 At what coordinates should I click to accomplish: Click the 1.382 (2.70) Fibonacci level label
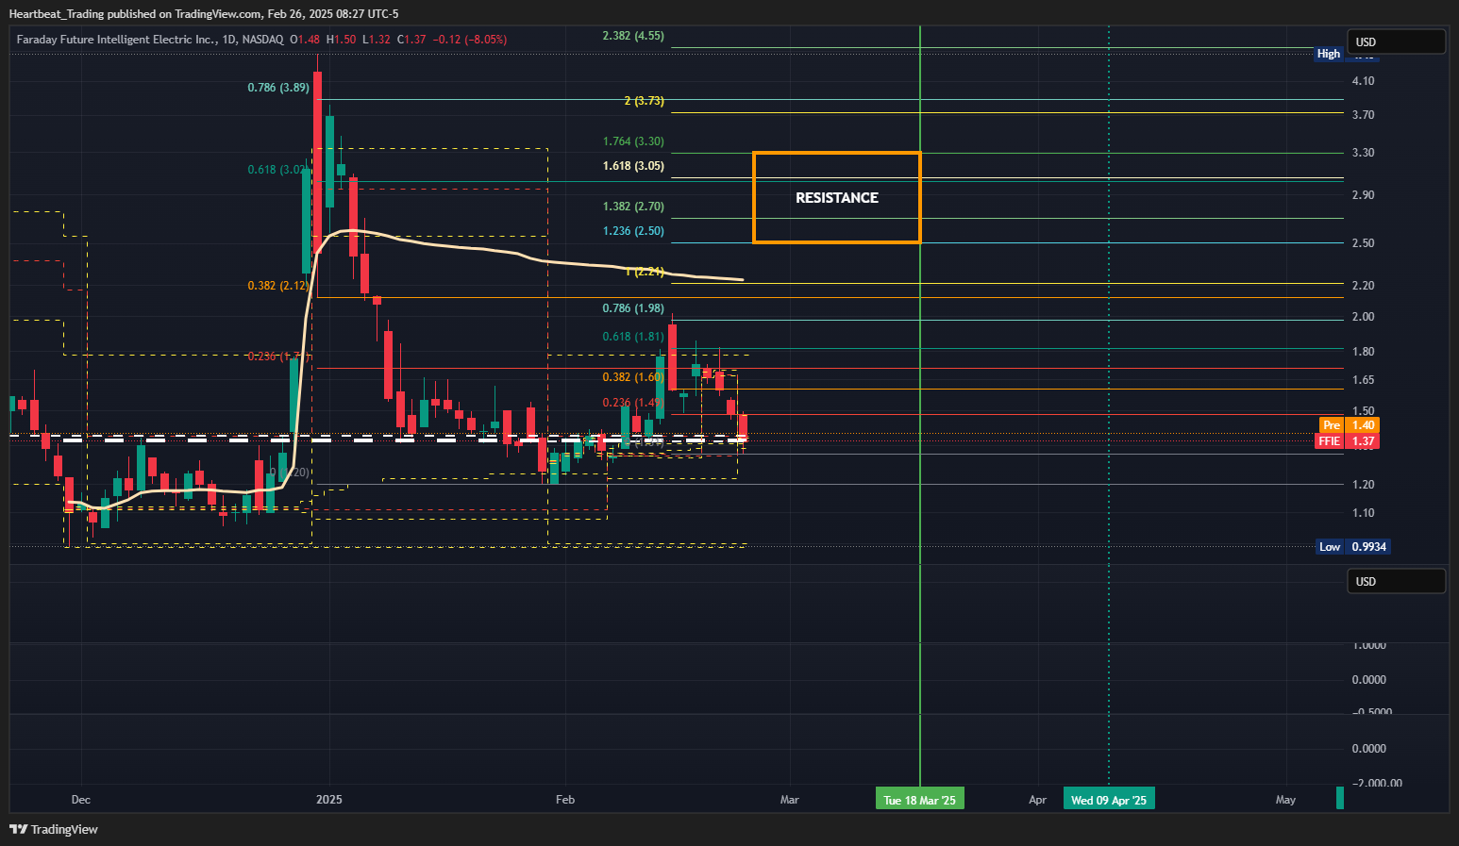point(633,207)
